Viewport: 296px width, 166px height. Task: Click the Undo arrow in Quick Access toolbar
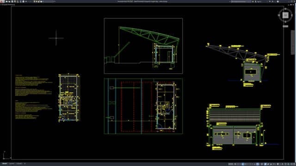(26, 1)
